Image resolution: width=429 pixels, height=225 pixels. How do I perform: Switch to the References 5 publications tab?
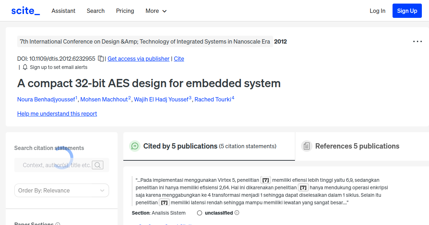(x=357, y=146)
